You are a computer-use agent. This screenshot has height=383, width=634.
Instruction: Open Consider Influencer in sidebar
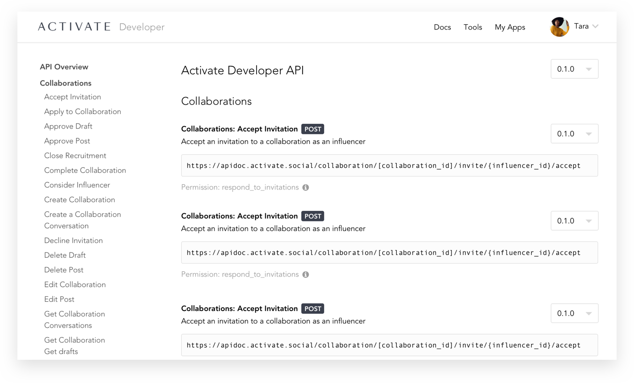coord(77,185)
